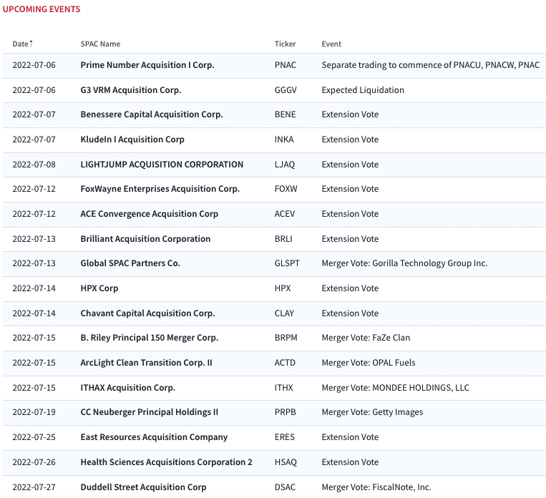Open Duddell Street Acquisition Corp
Screen dimensions: 546x498
(x=143, y=487)
